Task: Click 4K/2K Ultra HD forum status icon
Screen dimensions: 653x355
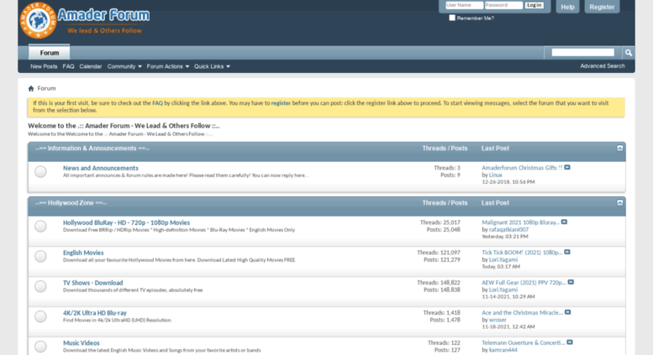Action: [40, 316]
